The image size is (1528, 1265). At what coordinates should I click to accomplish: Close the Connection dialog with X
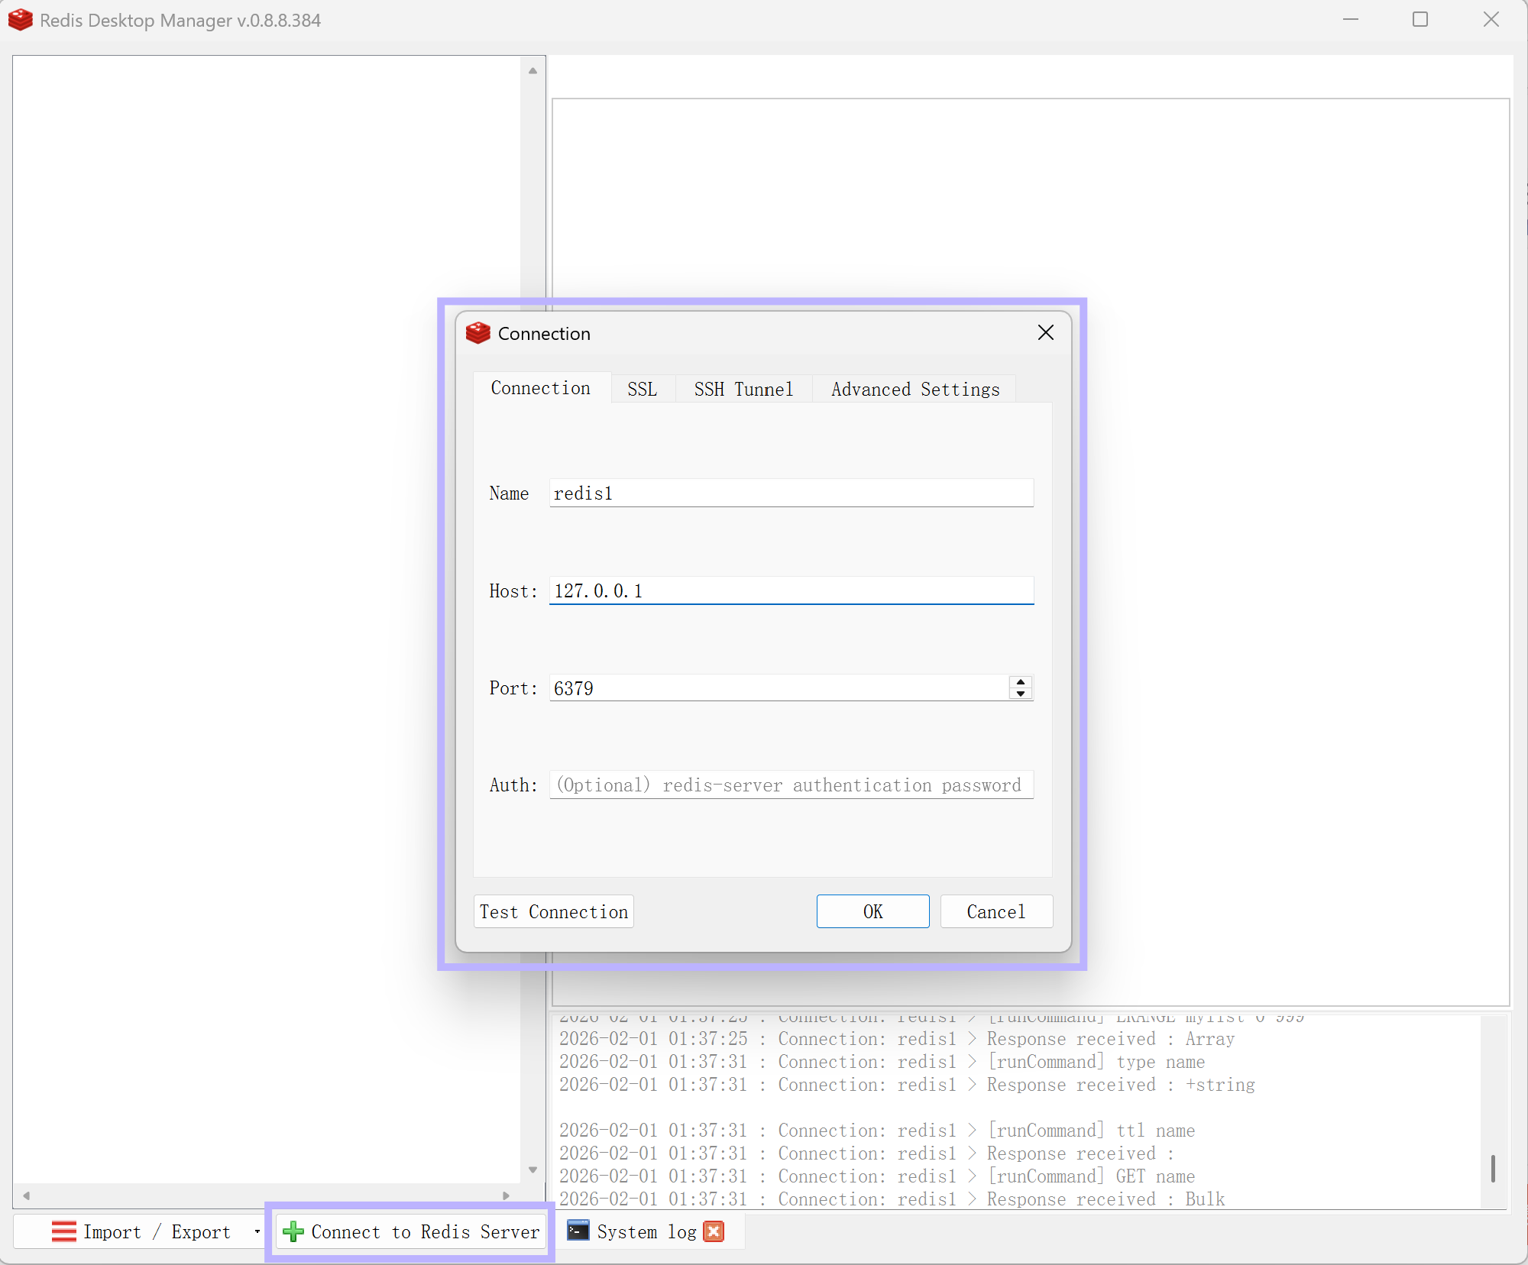pos(1045,332)
